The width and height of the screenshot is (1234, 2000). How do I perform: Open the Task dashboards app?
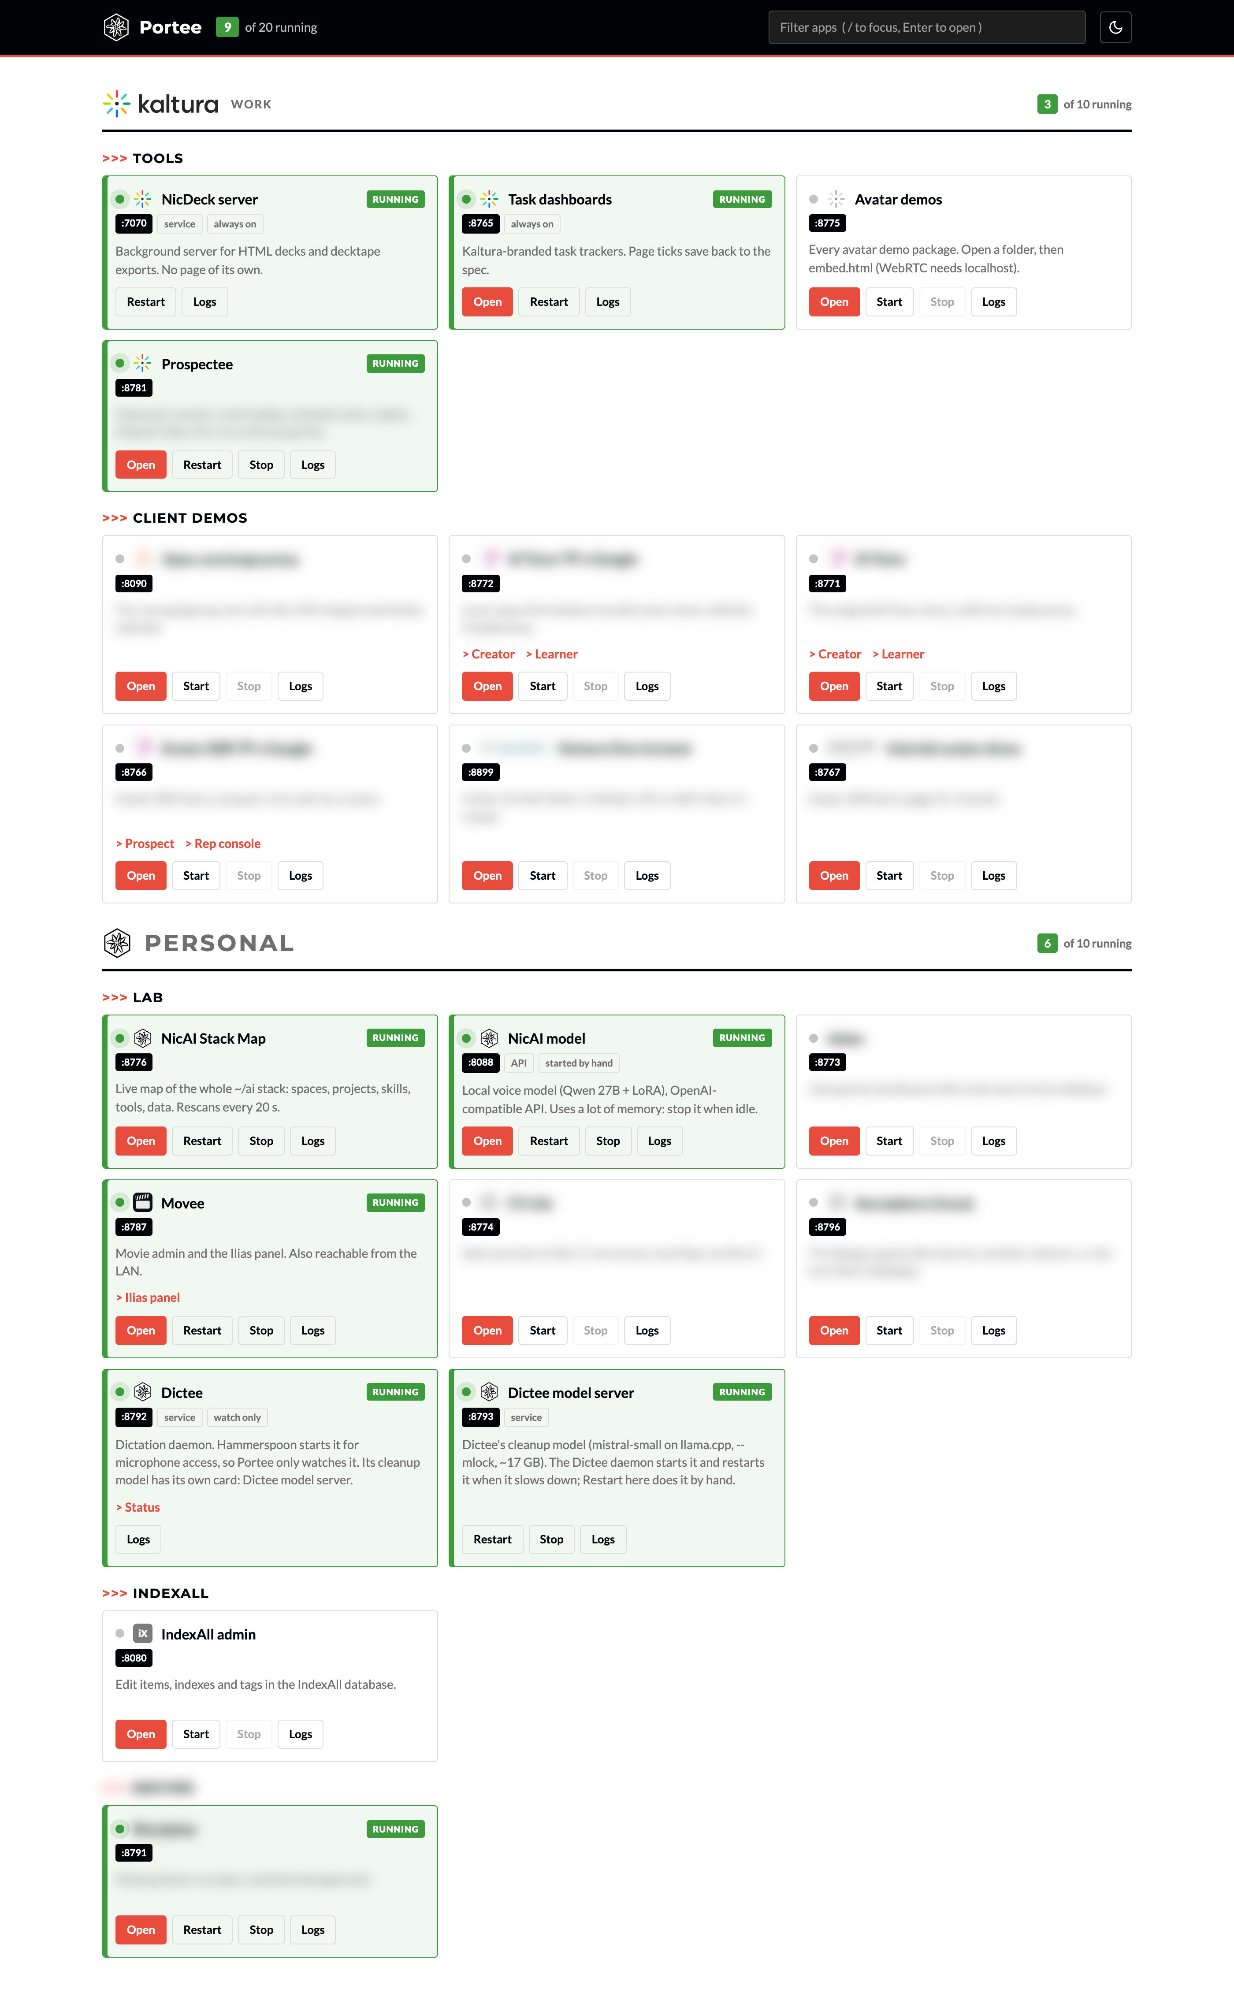click(x=487, y=302)
